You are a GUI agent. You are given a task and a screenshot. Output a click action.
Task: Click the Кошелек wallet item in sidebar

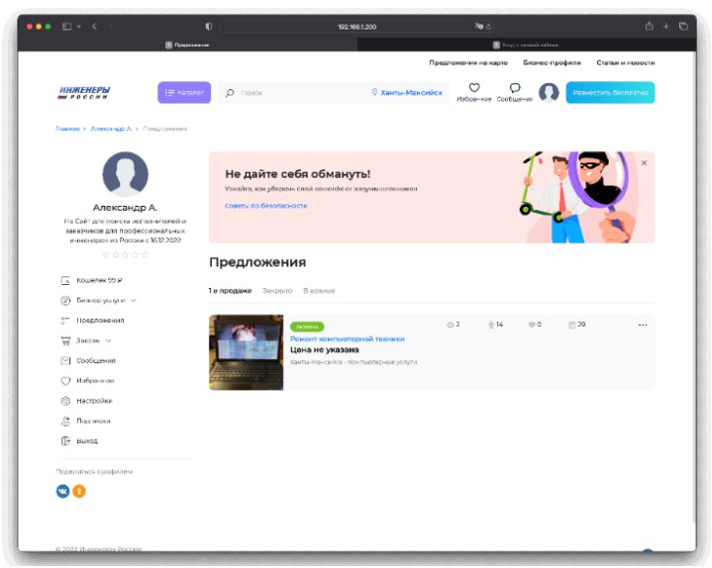click(98, 280)
